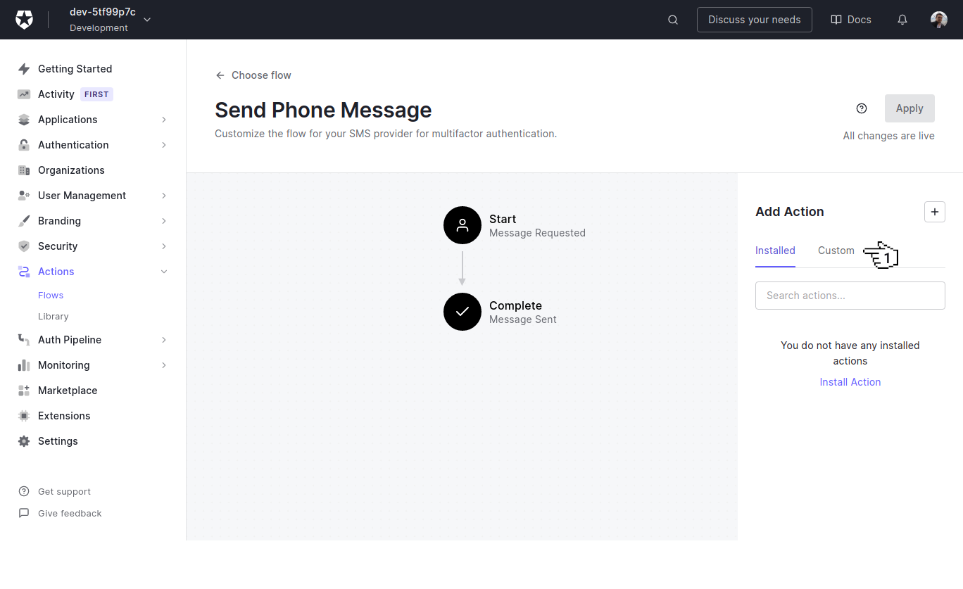The width and height of the screenshot is (963, 589).
Task: Click the back arrow next to Choose flow
Action: [x=220, y=75]
